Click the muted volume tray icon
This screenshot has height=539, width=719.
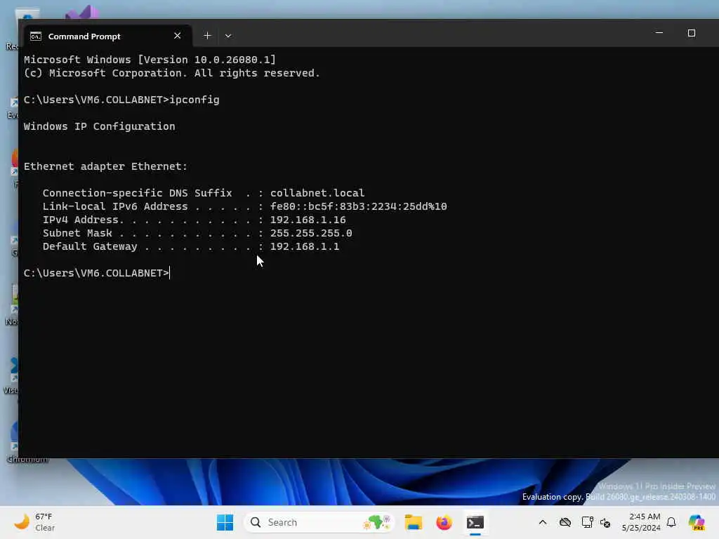[x=605, y=522]
